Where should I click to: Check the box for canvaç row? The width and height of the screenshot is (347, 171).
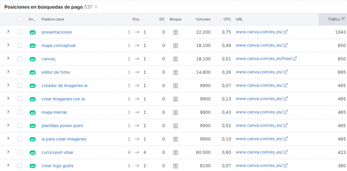[x=20, y=59]
